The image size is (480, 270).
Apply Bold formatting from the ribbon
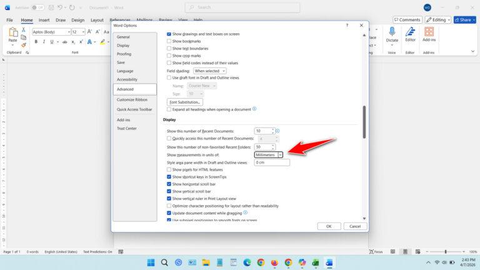pyautogui.click(x=36, y=42)
